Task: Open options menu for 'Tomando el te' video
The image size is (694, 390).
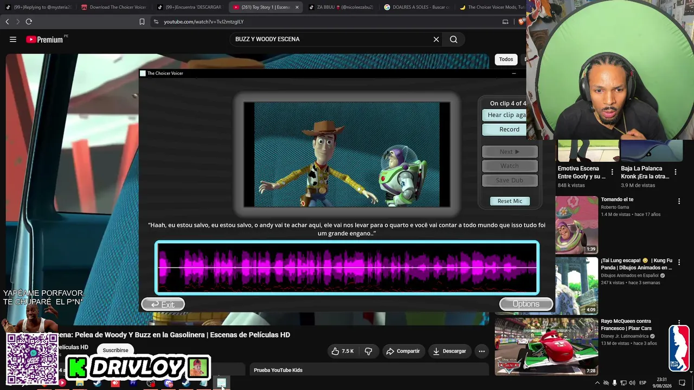Action: pyautogui.click(x=679, y=201)
